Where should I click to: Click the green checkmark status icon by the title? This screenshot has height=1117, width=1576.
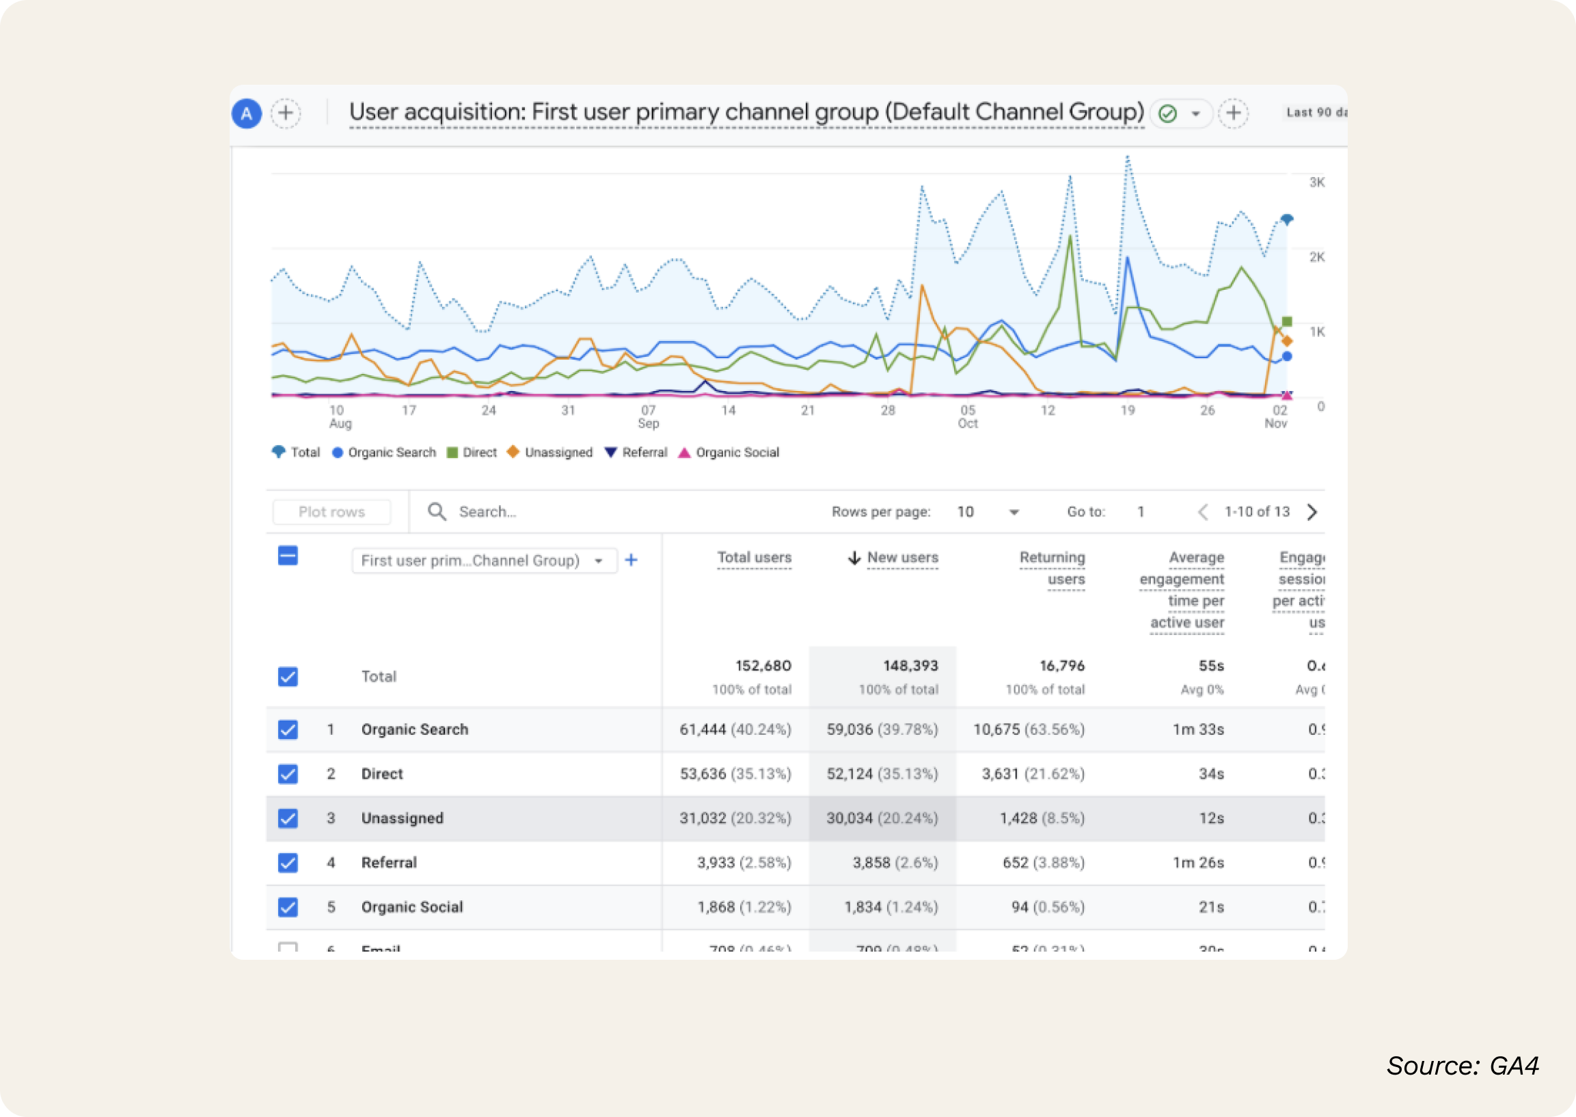point(1167,113)
